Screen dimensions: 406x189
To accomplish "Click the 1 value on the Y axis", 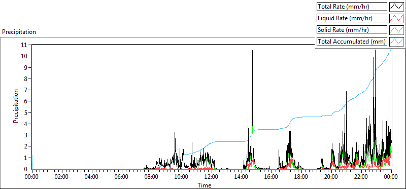I will pos(26,158).
